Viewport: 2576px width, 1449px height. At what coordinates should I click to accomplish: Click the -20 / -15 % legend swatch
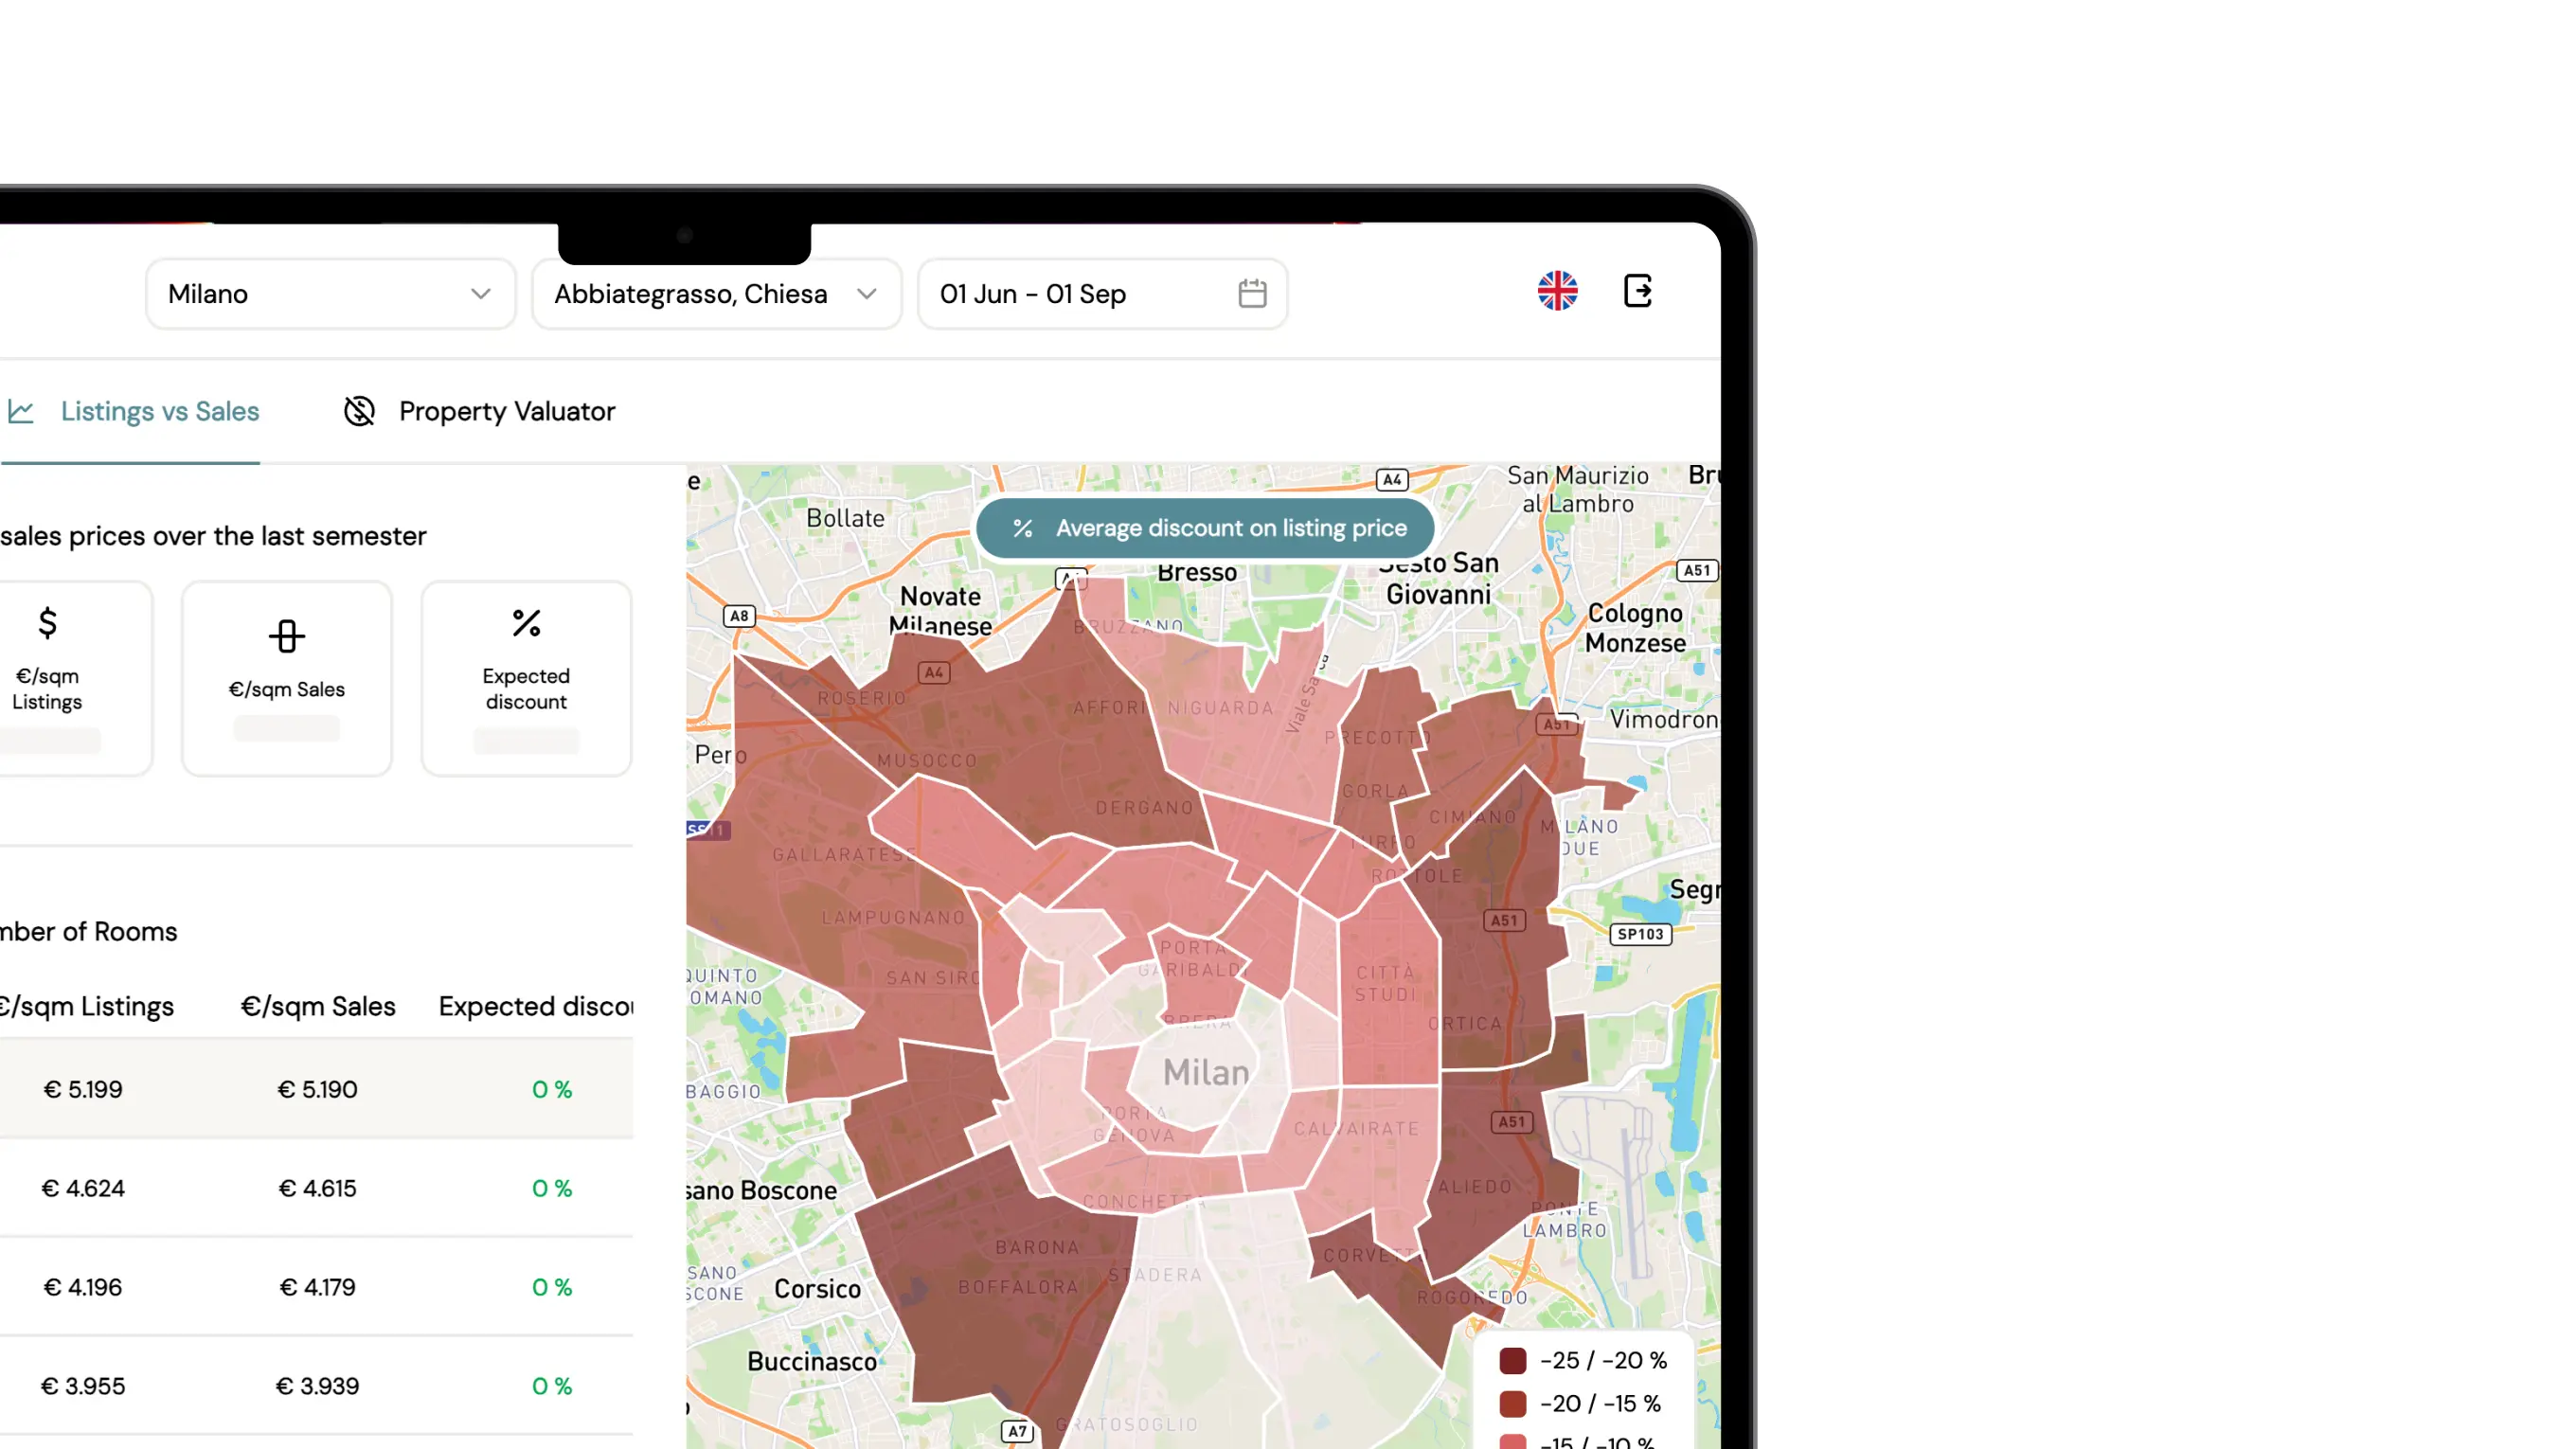(x=1512, y=1403)
